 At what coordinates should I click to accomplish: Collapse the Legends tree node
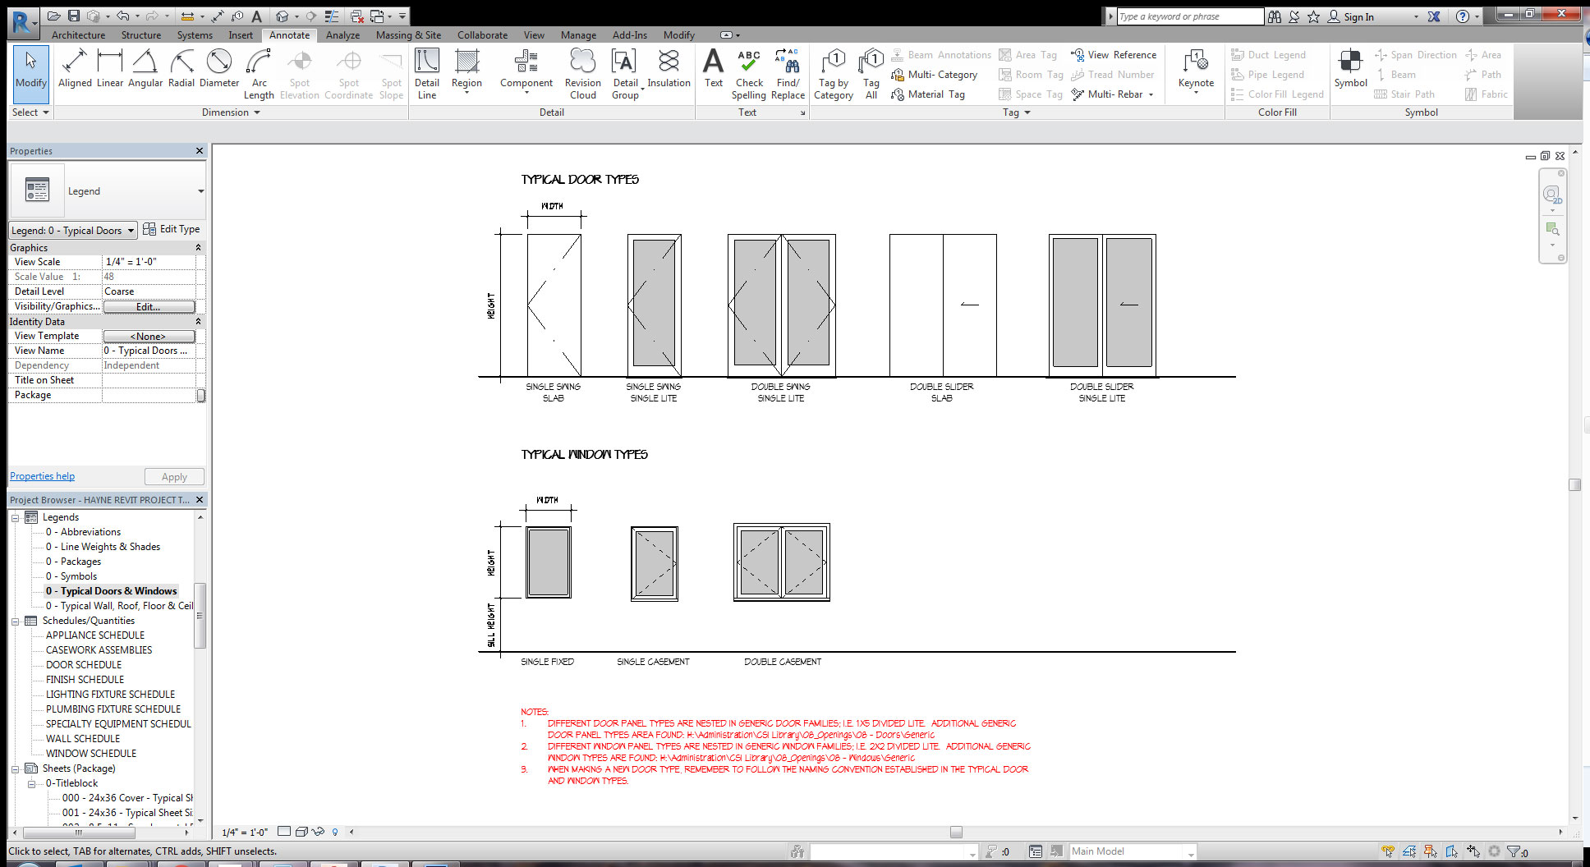(x=16, y=517)
